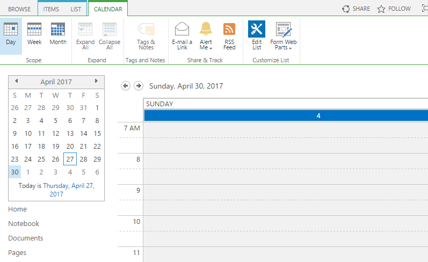Go to previous day arrow

coord(126,86)
